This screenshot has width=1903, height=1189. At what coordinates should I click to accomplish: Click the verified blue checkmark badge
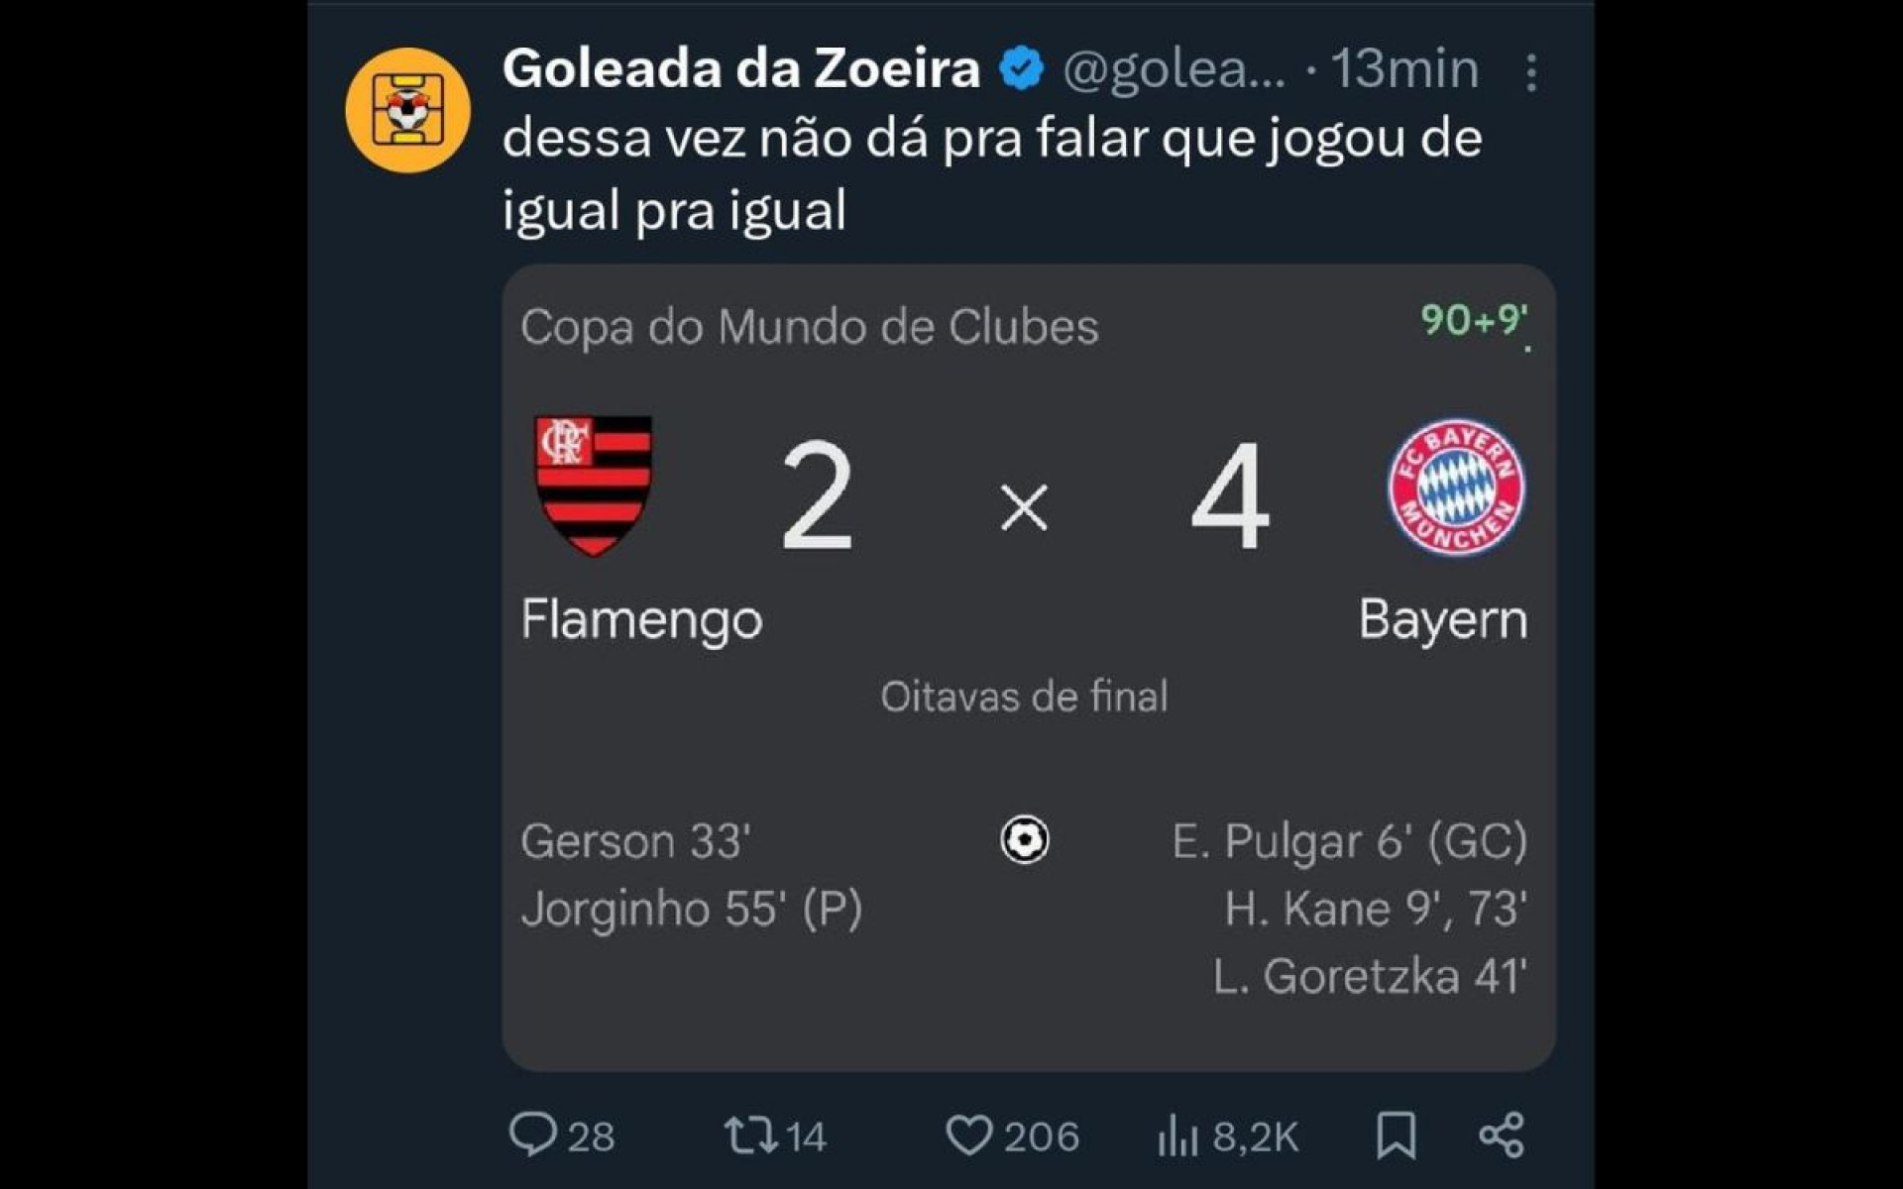[x=1019, y=69]
